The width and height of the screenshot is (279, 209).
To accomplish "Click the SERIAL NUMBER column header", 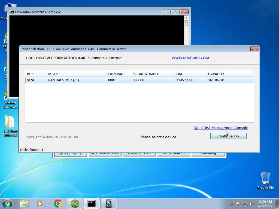I will coord(153,74).
